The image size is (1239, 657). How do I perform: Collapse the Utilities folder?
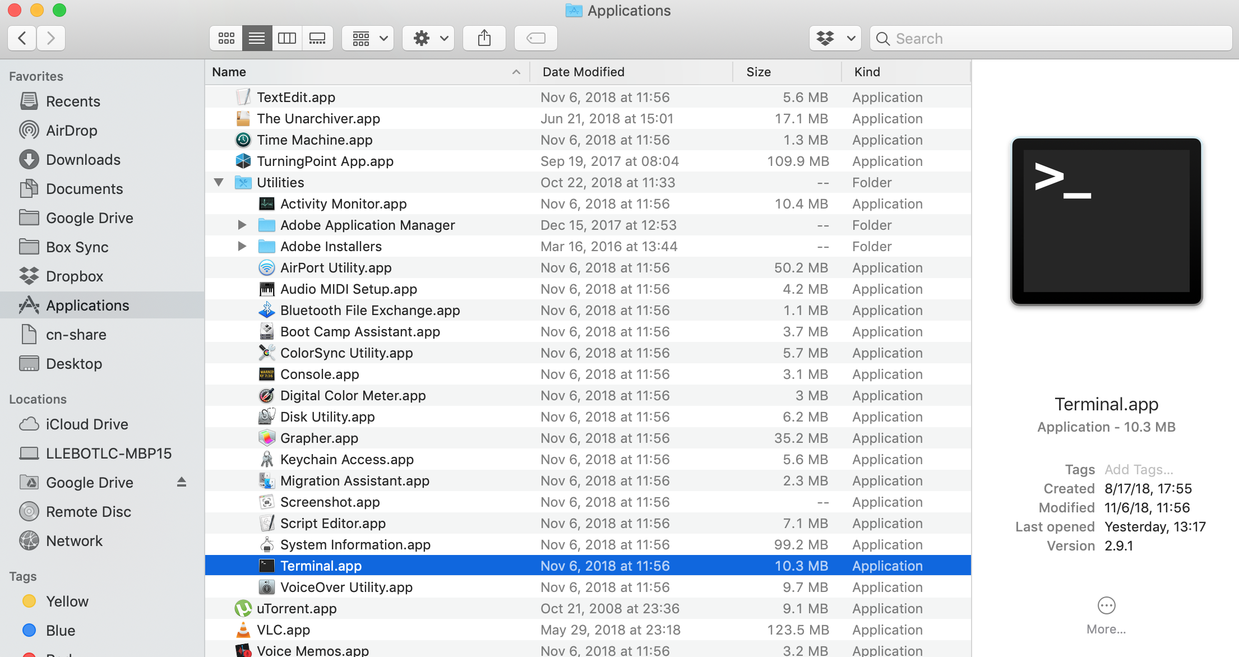click(219, 182)
